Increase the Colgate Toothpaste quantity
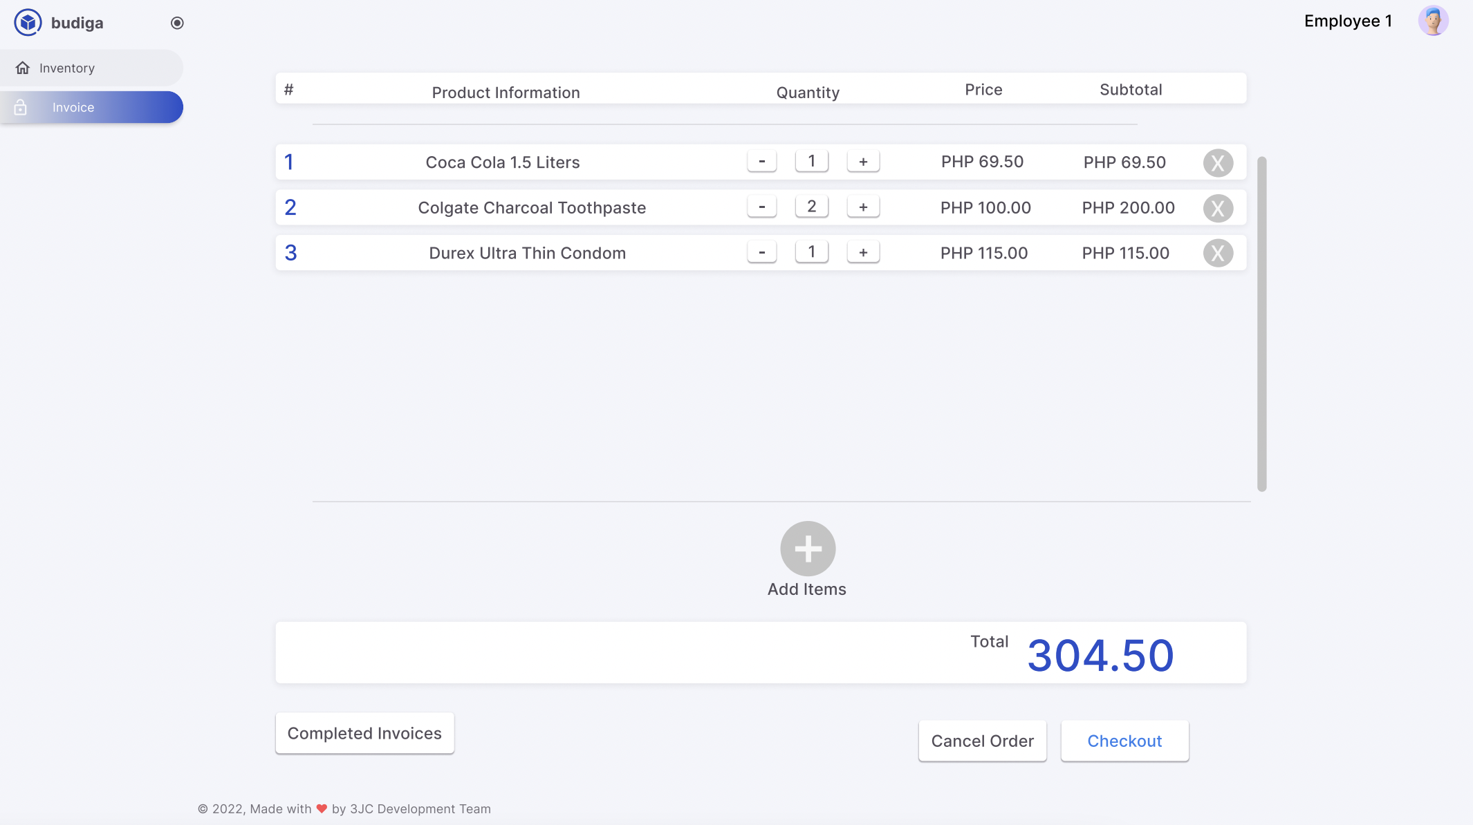This screenshot has height=825, width=1473. coord(863,207)
